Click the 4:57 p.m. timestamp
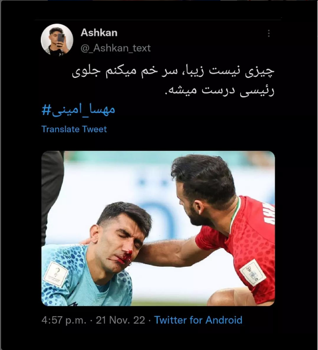The width and height of the screenshot is (318, 350). click(x=64, y=320)
